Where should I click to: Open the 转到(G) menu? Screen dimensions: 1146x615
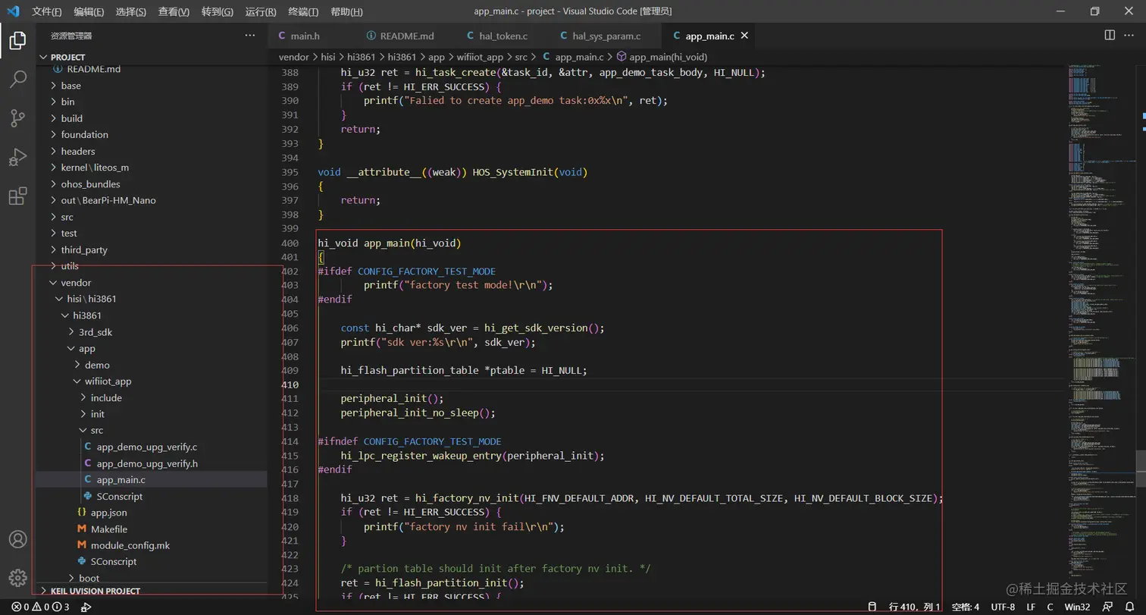(218, 11)
